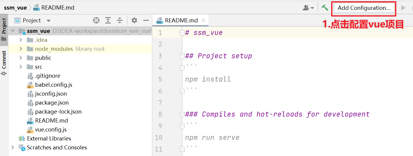
Task: Click the Expand All icon in Project panel
Action: 108,20
